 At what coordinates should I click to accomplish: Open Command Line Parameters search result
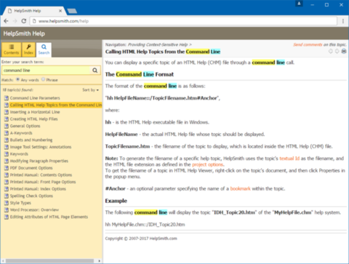tap(35, 98)
